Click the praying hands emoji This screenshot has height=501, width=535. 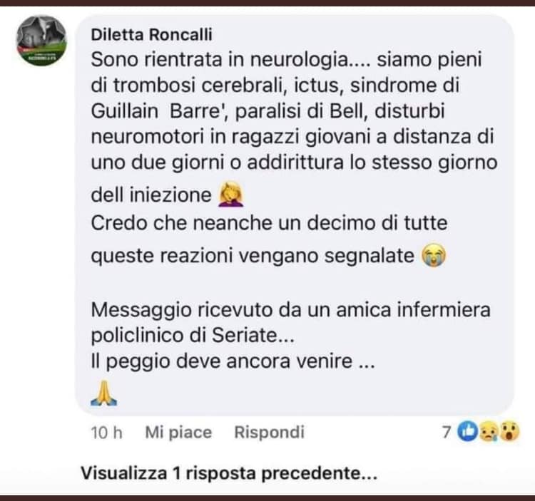click(x=104, y=393)
